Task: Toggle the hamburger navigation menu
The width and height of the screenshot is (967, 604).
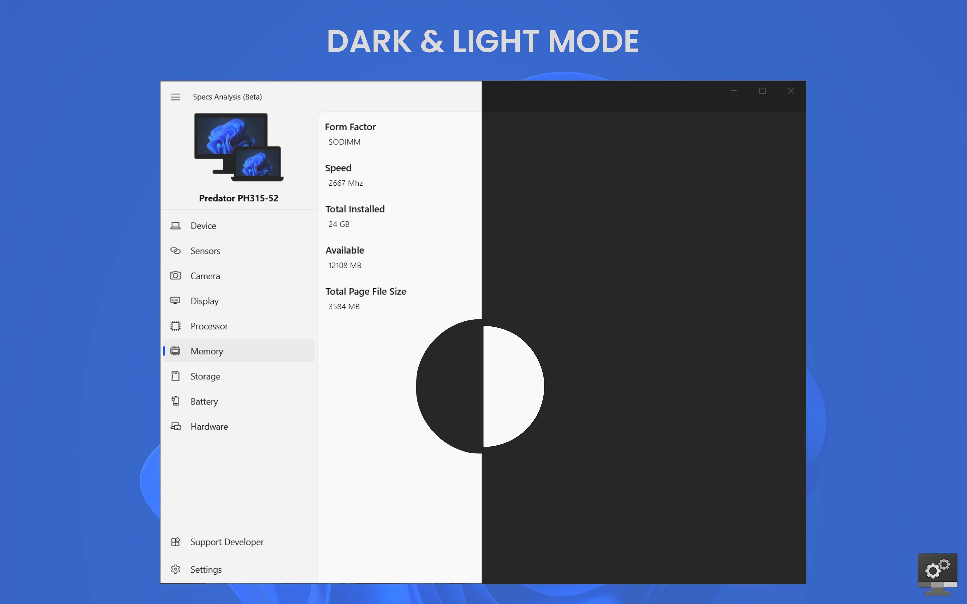Action: pyautogui.click(x=176, y=97)
